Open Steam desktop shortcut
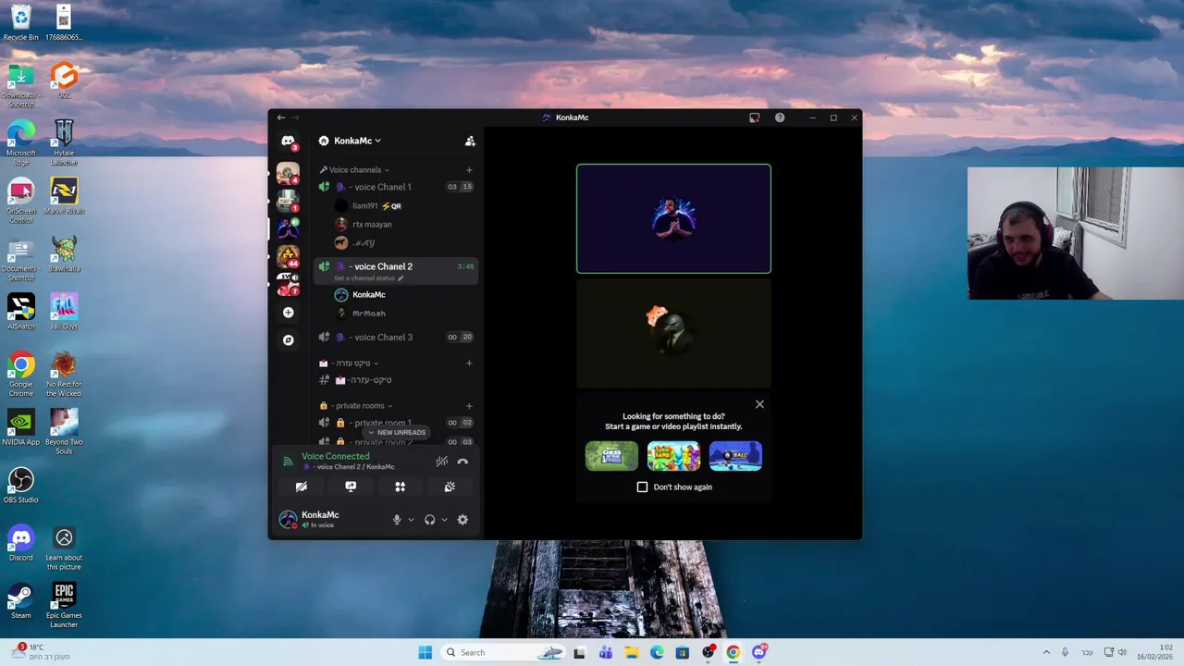The height and width of the screenshot is (666, 1184). click(x=20, y=600)
